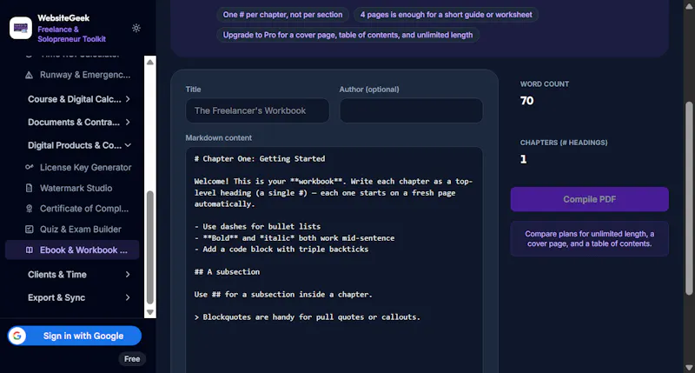Expand Clients & Time section
Viewport: 695px width, 373px height.
click(78, 275)
